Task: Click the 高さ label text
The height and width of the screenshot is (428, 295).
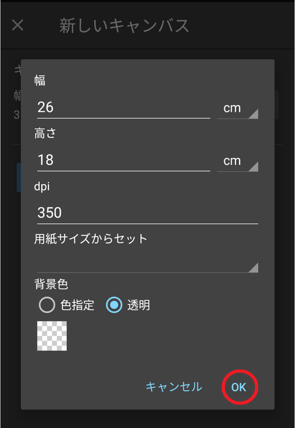Action: pos(45,134)
